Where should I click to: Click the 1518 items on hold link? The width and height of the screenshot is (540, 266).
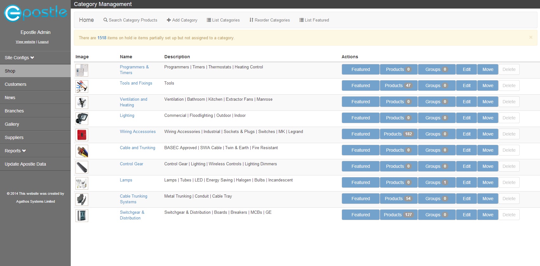pyautogui.click(x=102, y=38)
